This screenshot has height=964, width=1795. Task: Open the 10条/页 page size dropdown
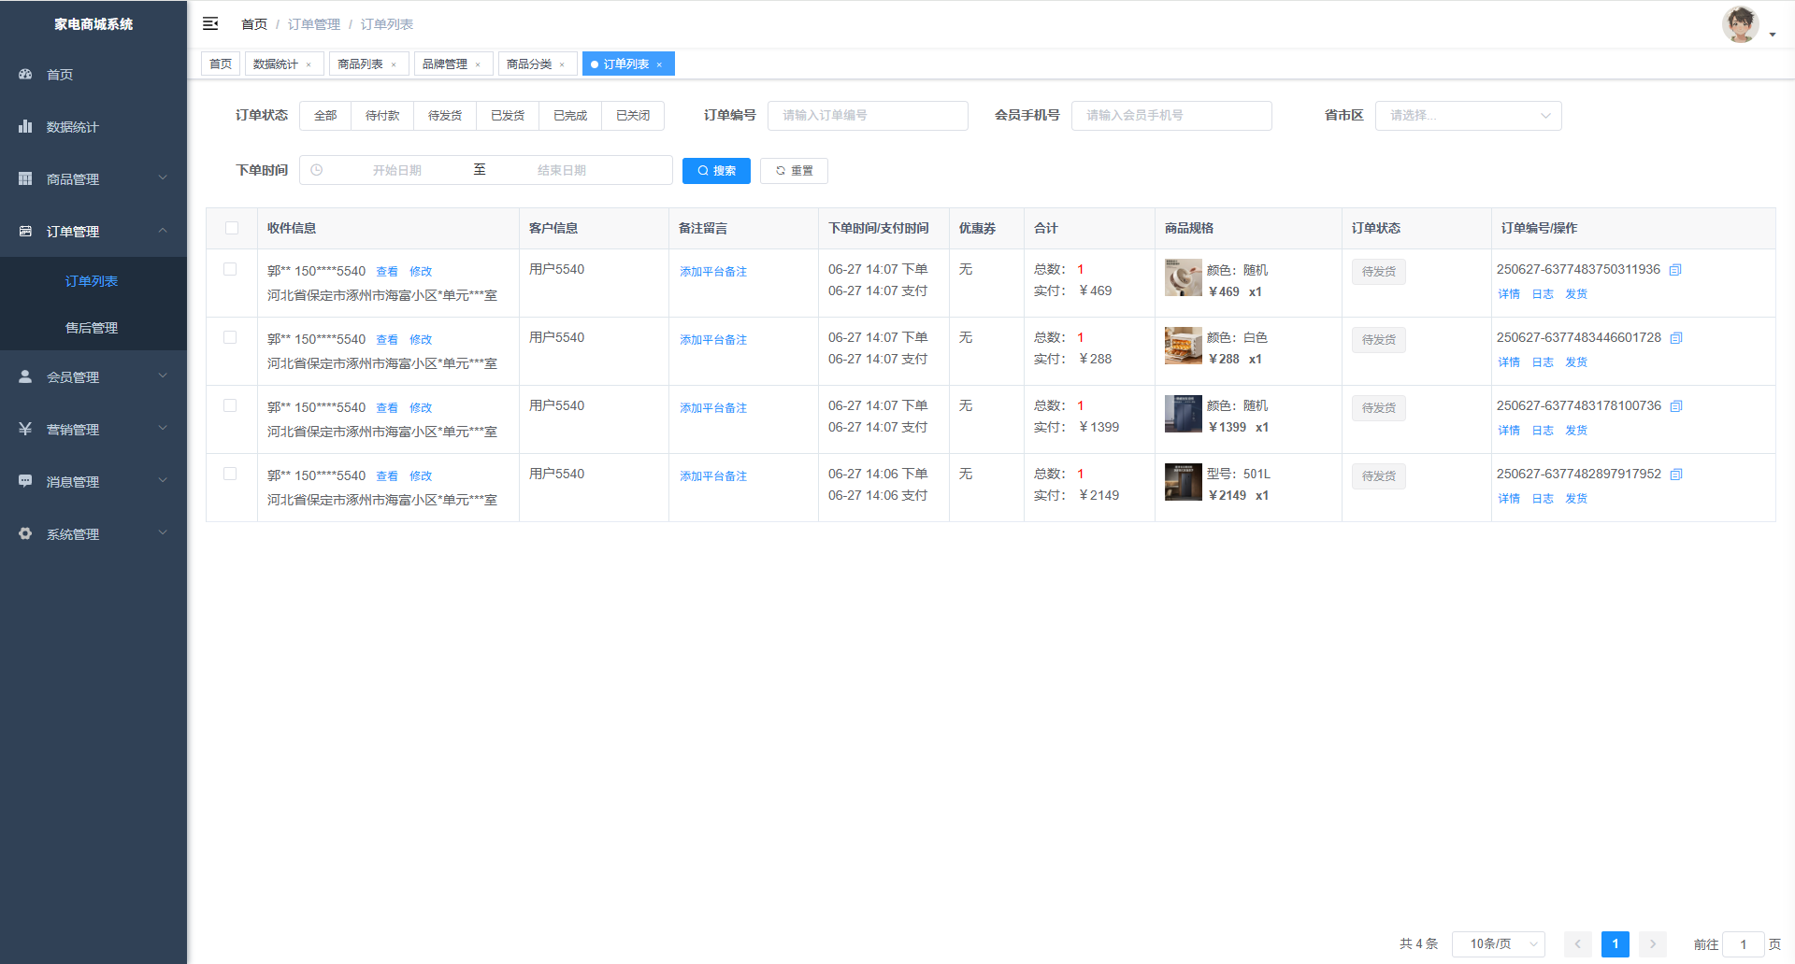(x=1498, y=944)
